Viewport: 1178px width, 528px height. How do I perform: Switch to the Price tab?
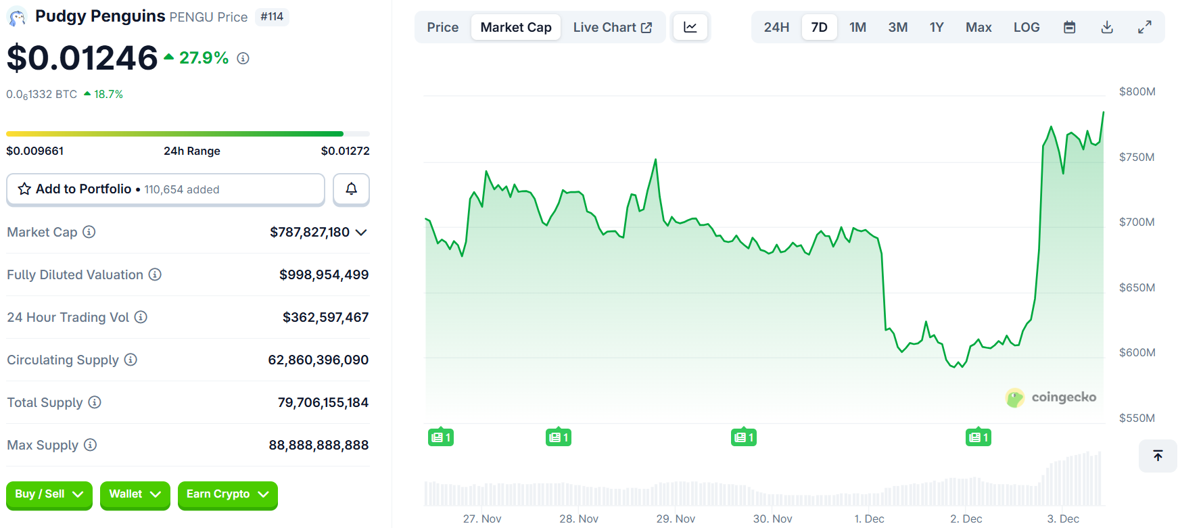(x=442, y=28)
